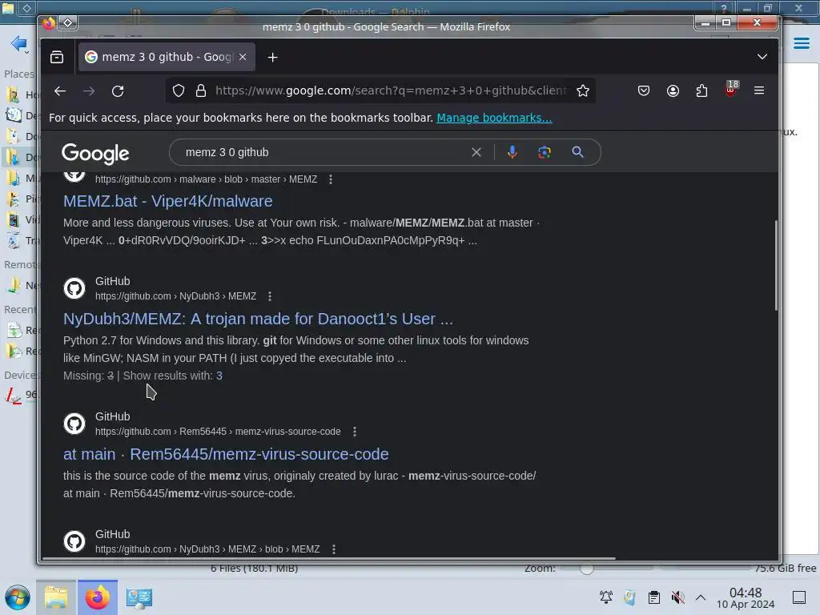Go back in Dolphin window
820x615 pixels.
click(19, 43)
